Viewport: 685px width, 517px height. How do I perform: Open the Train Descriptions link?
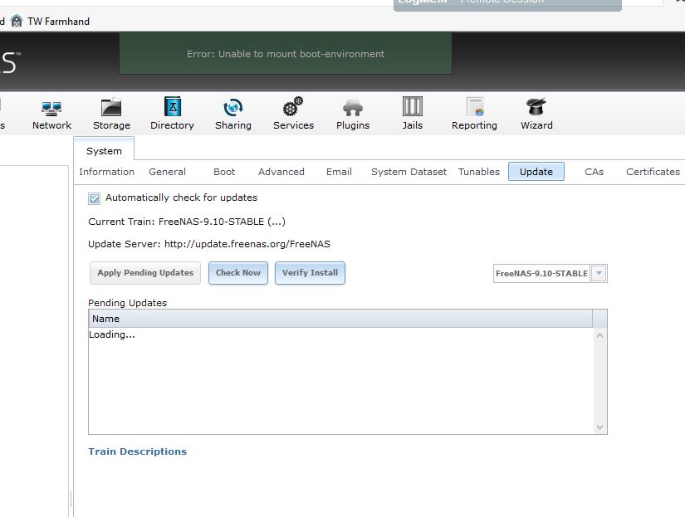138,451
